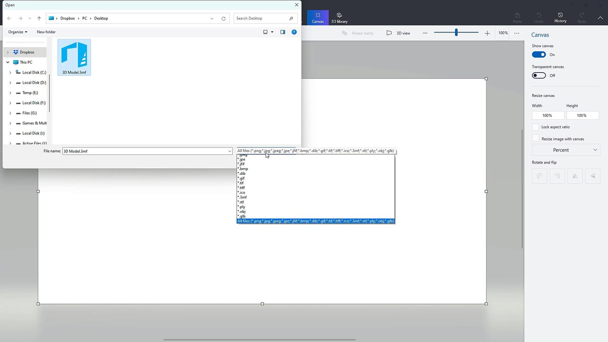The width and height of the screenshot is (608, 342).
Task: Click the Undo icon in Paint 3D
Action: pyautogui.click(x=539, y=18)
